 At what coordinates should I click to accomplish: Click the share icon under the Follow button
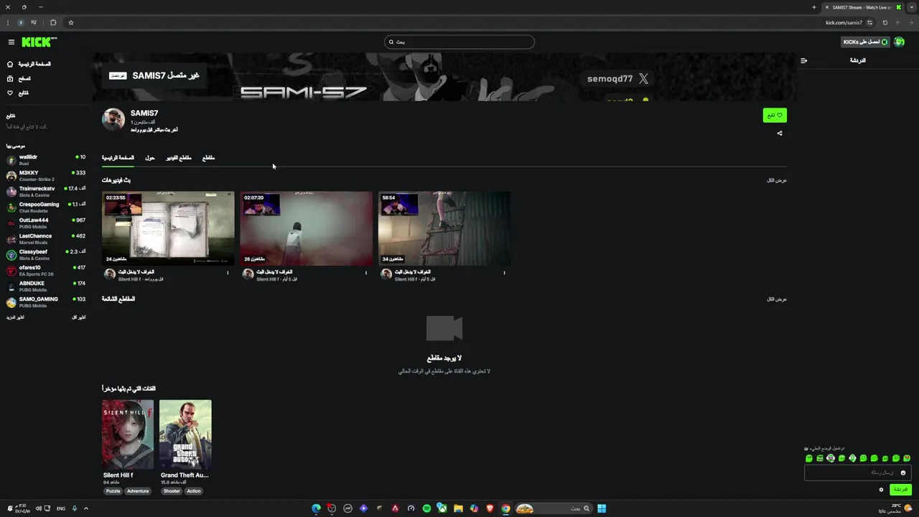click(780, 133)
